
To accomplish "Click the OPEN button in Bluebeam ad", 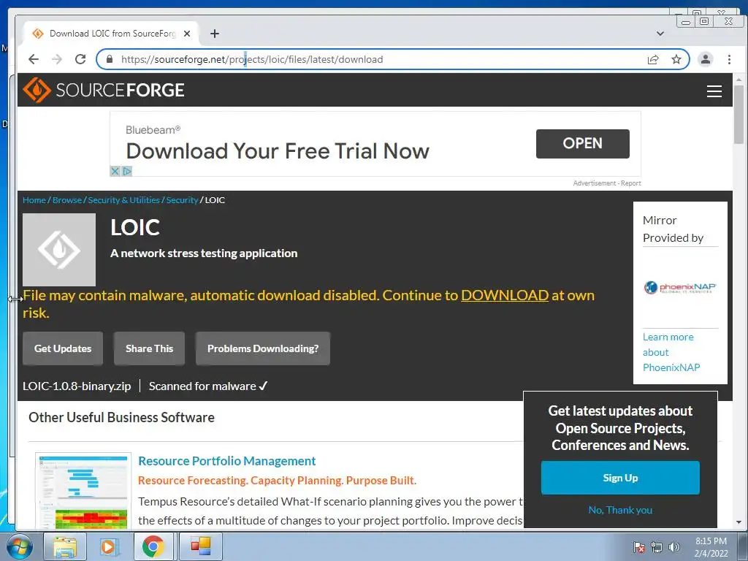I will tap(582, 144).
